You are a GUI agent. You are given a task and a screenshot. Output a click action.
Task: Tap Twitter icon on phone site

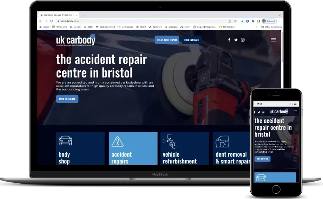(x=259, y=112)
